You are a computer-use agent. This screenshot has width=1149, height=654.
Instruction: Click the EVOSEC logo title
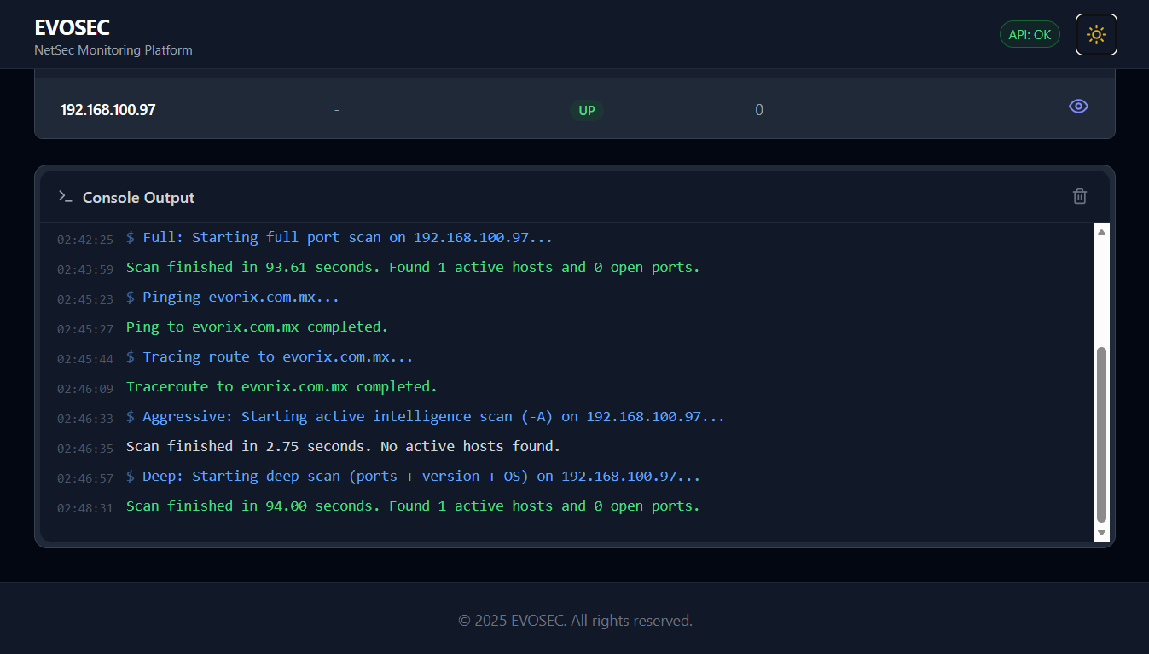point(72,27)
